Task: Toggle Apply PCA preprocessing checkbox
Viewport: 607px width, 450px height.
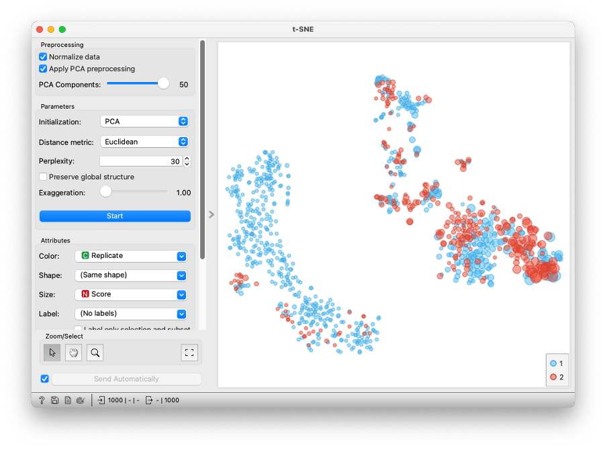Action: (43, 69)
